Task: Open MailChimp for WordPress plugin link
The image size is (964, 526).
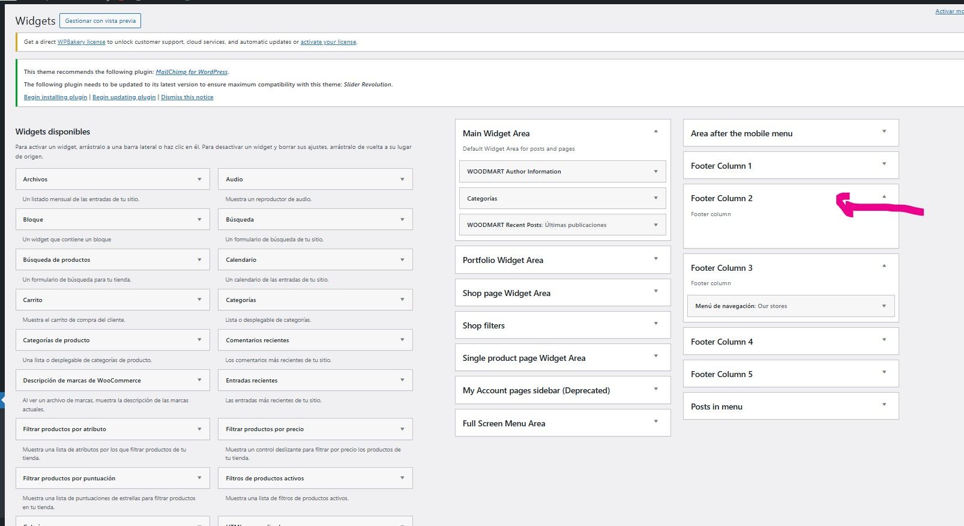Action: [191, 72]
